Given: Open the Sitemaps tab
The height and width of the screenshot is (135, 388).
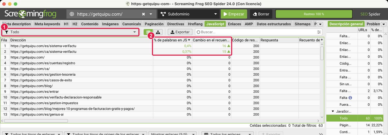Looking at the screenshot, I should pos(303,24).
